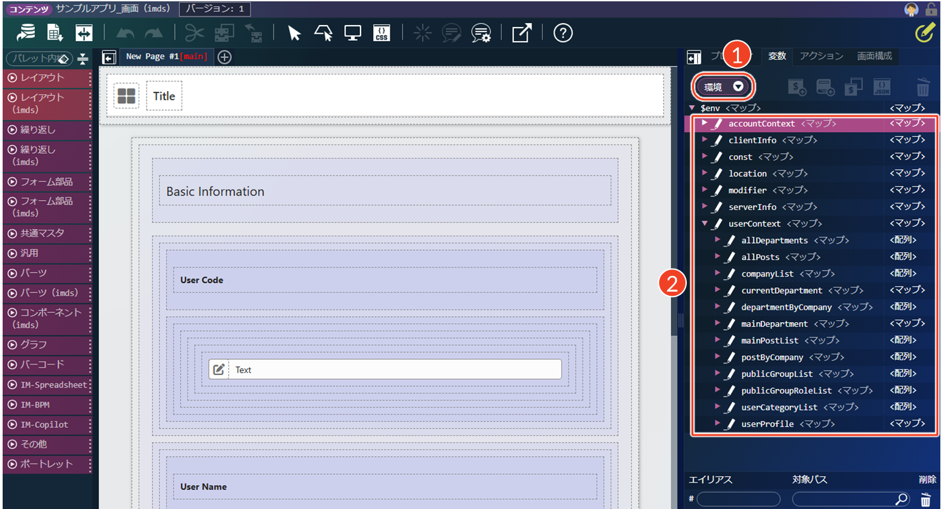
Task: Click the save database icon
Action: [26, 33]
